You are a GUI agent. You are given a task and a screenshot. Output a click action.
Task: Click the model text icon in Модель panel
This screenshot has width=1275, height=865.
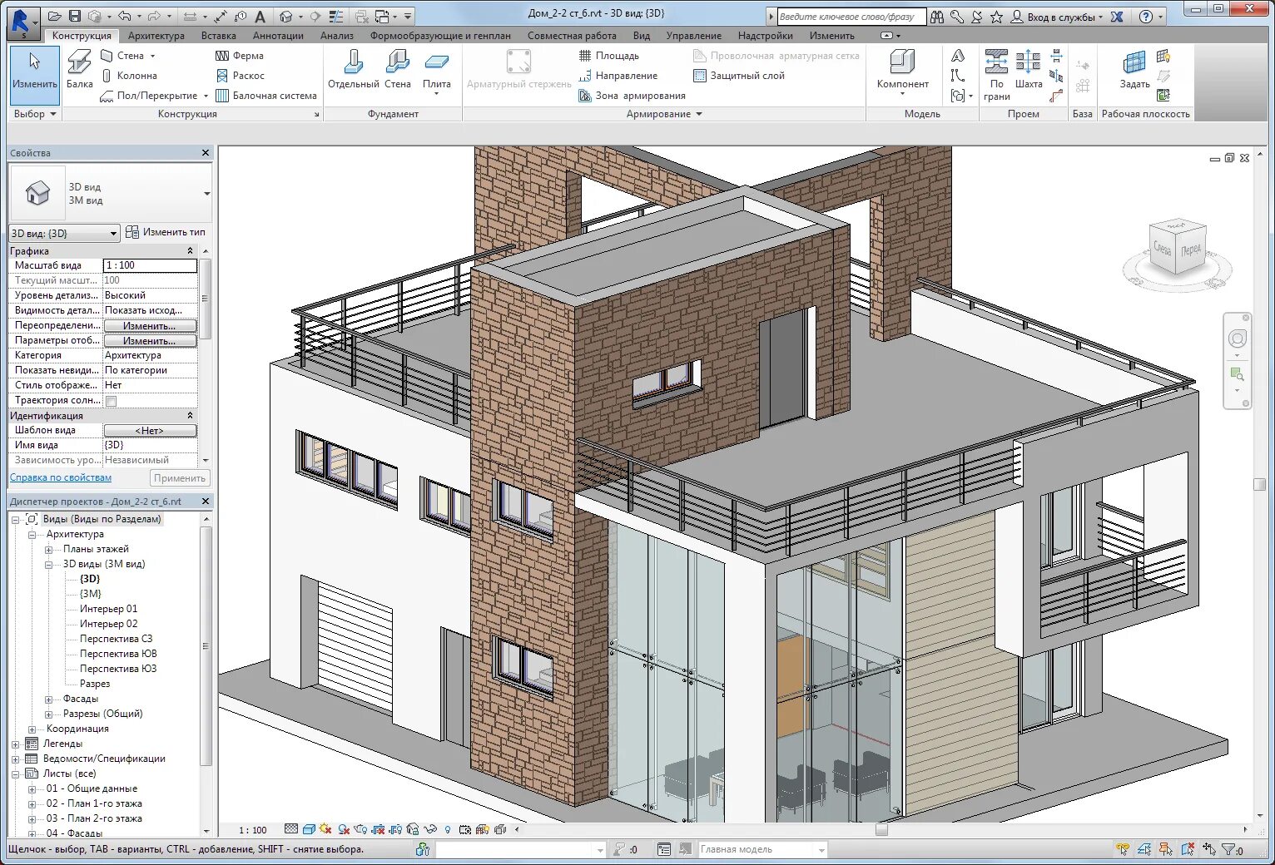point(958,56)
